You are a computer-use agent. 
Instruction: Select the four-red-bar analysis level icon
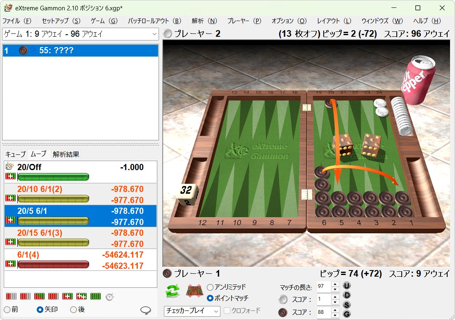[53, 296]
